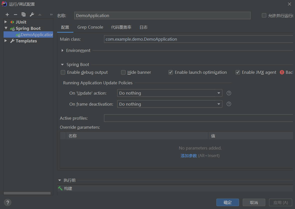Open the 代码覆盖率 tab

tap(121, 27)
